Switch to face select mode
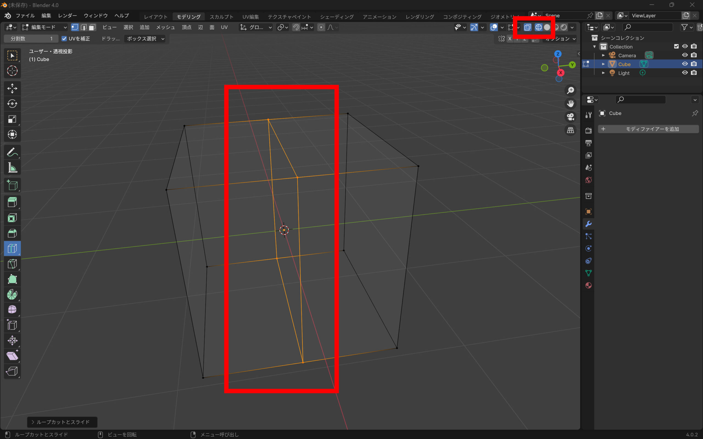703x439 pixels. 92,27
